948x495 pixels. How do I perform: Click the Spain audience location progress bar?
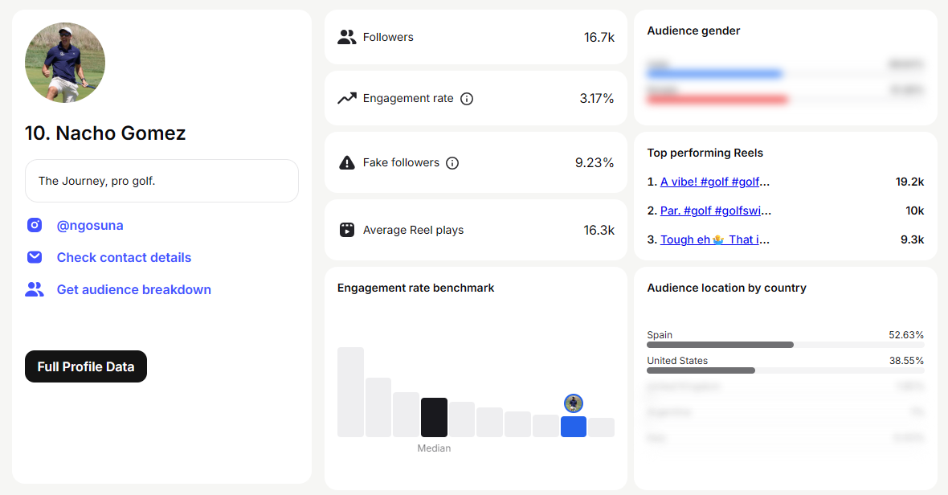point(785,345)
